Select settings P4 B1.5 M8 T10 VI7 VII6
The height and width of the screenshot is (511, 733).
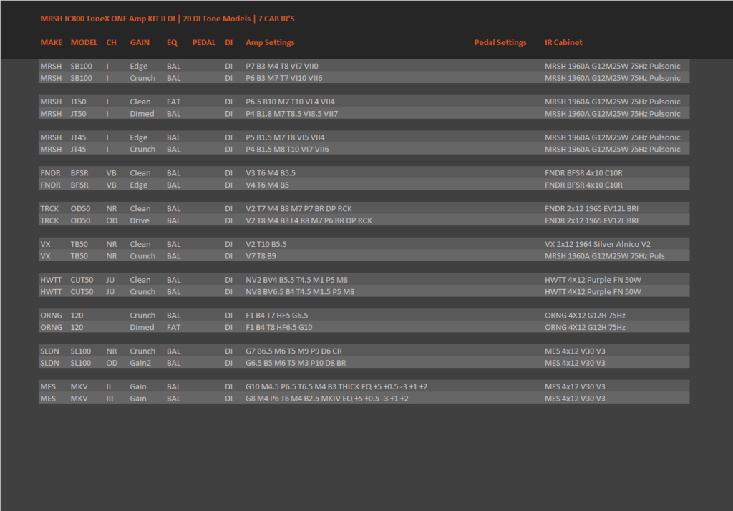(288, 149)
